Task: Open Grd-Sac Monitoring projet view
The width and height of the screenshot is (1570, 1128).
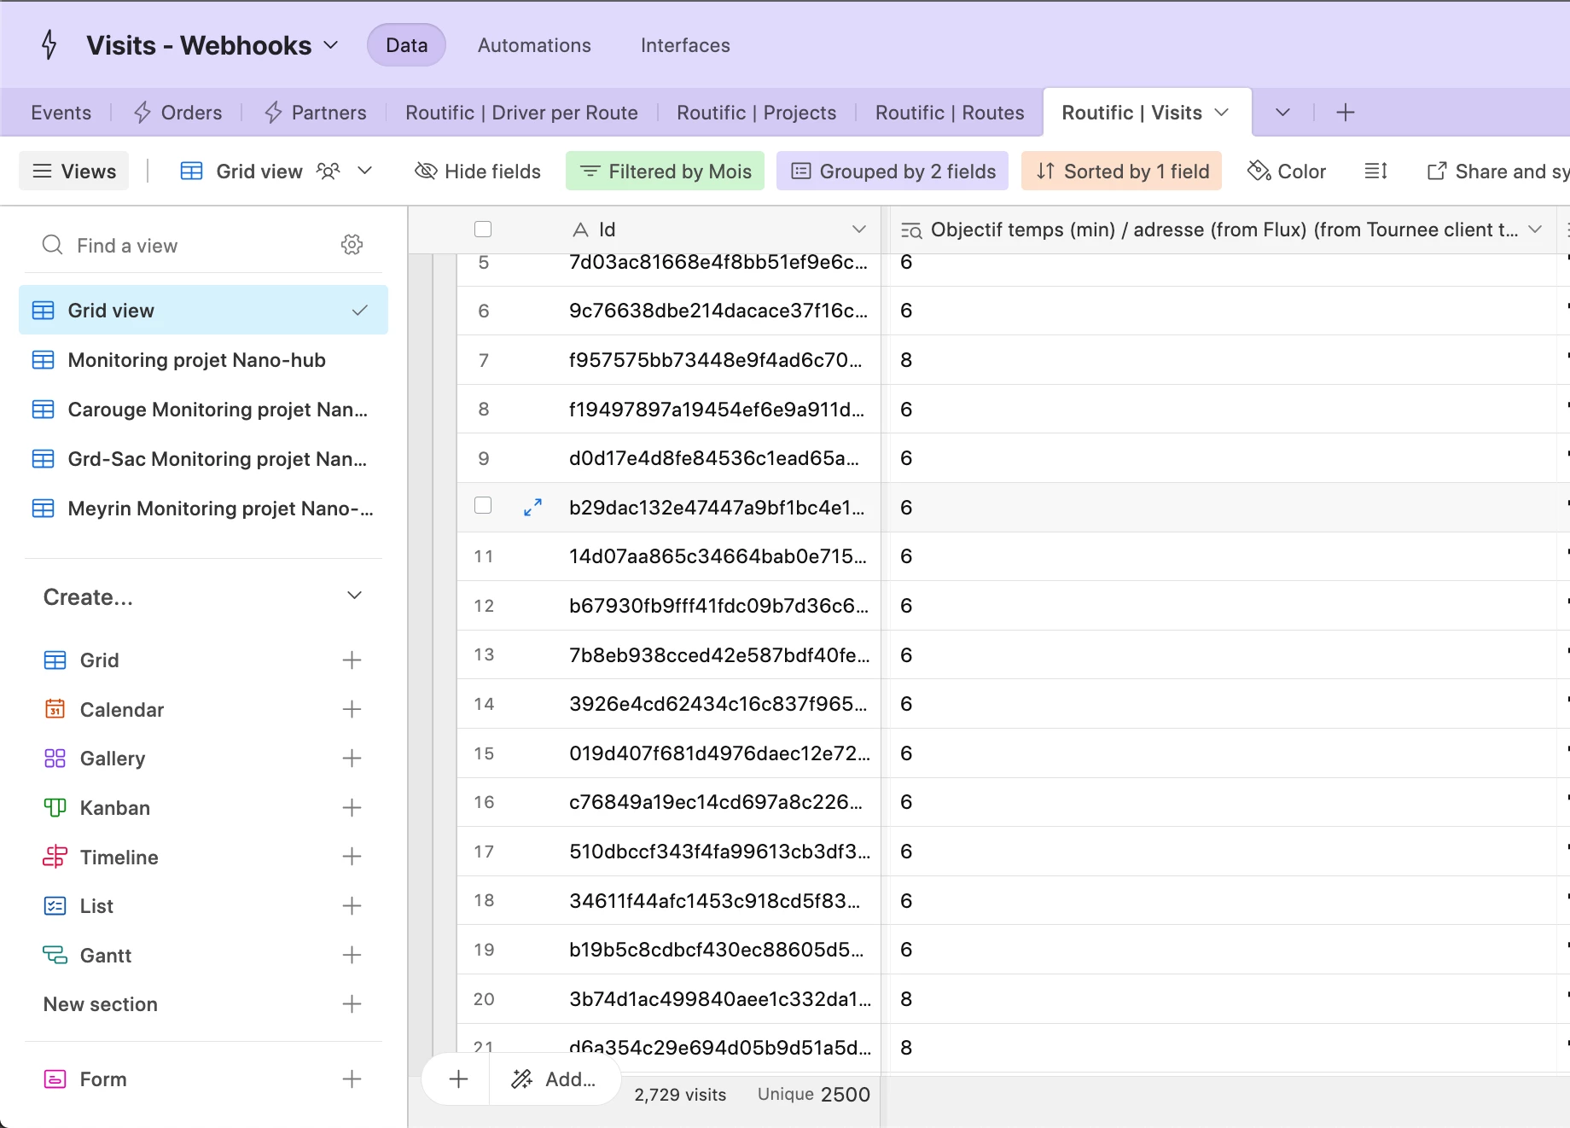Action: (203, 459)
